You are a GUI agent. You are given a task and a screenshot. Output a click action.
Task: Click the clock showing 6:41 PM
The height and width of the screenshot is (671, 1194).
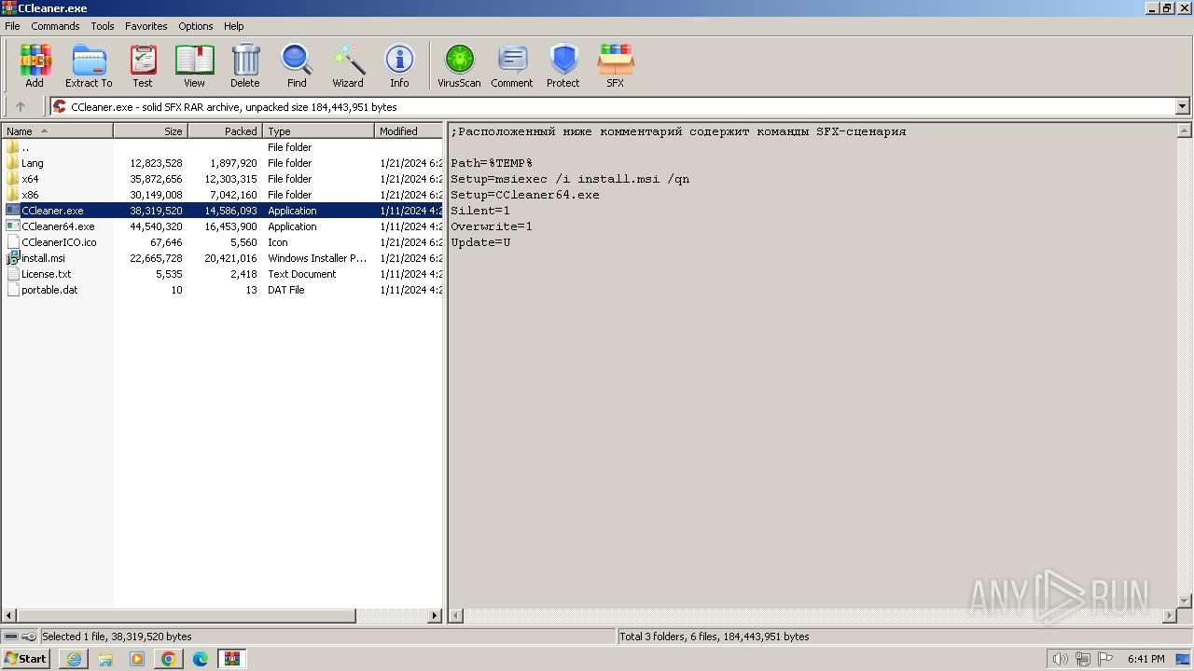[x=1145, y=659]
